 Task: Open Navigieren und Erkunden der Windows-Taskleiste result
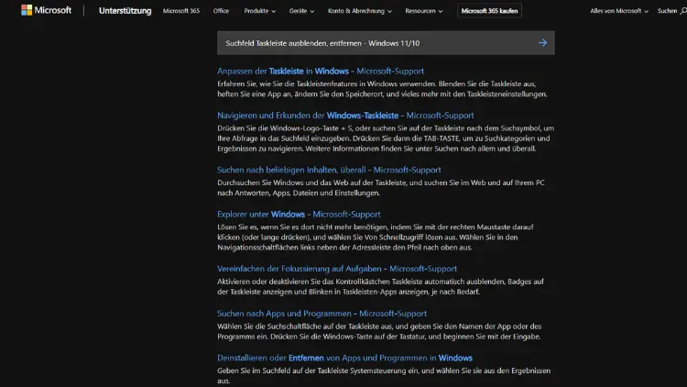[345, 116]
